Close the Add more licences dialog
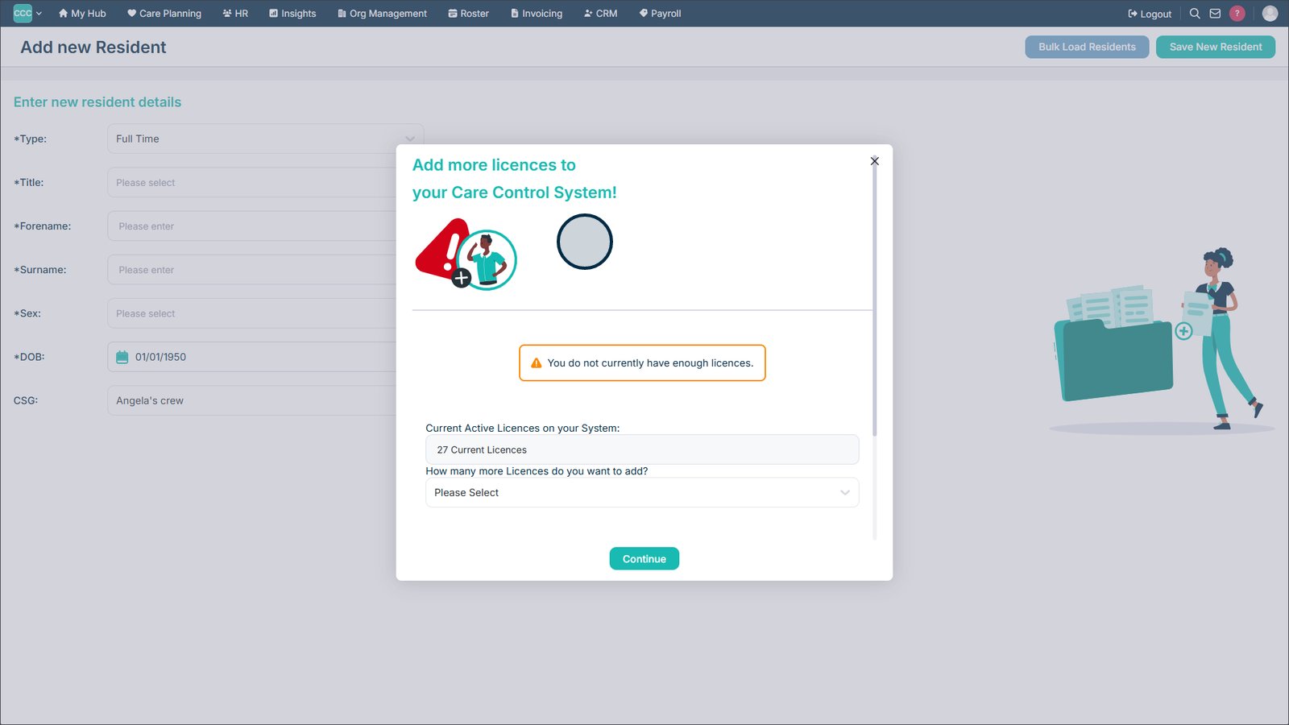 tap(874, 161)
